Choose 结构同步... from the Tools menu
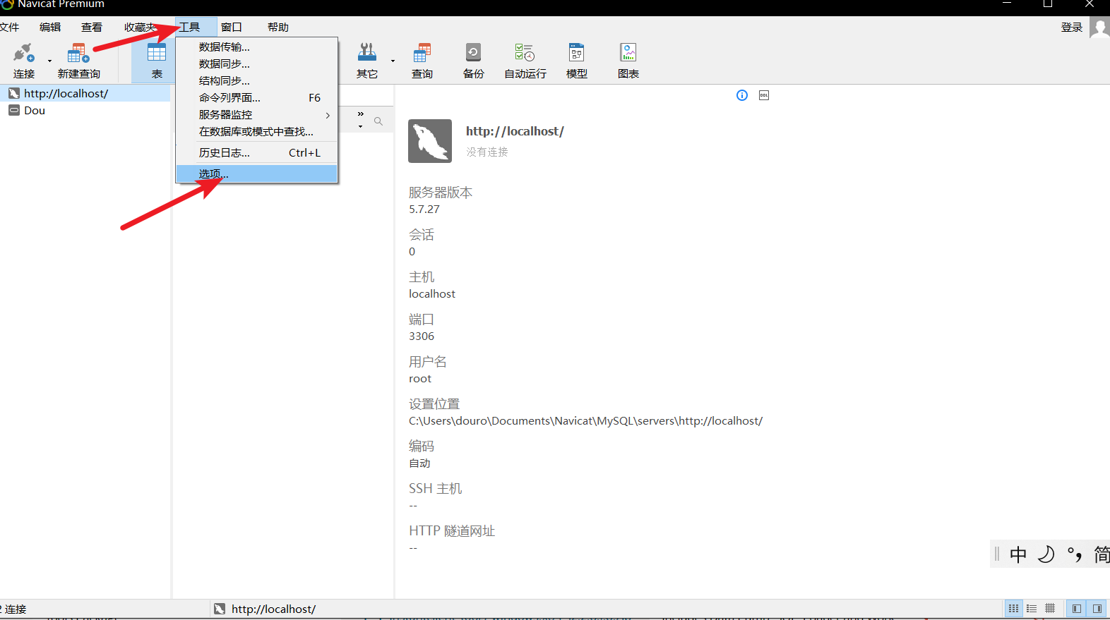1110x620 pixels. coord(257,81)
